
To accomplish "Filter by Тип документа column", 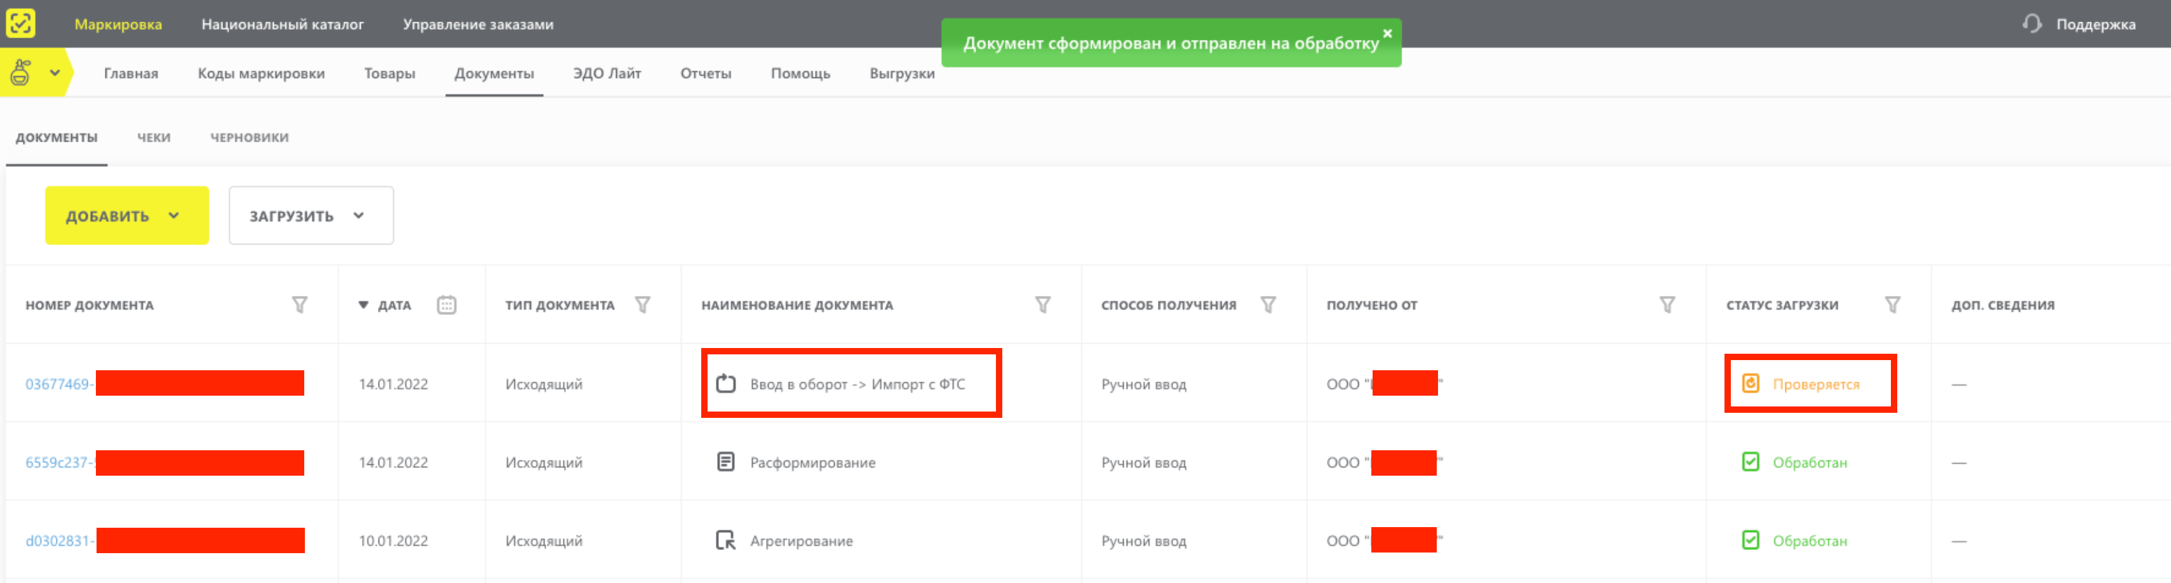I will [x=642, y=305].
